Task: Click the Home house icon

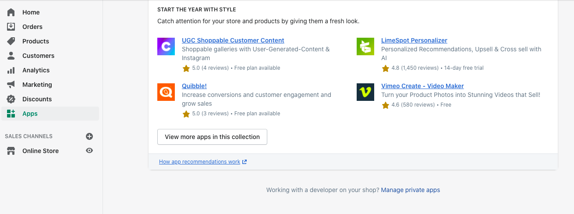Action: (x=11, y=12)
